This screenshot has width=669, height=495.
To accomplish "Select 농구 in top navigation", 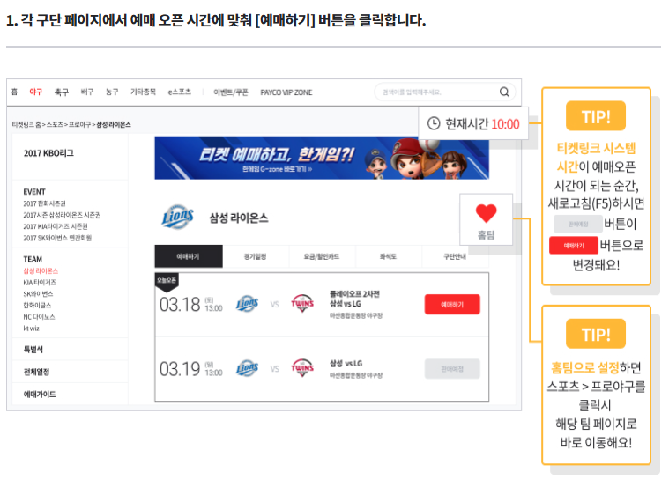I will [112, 92].
